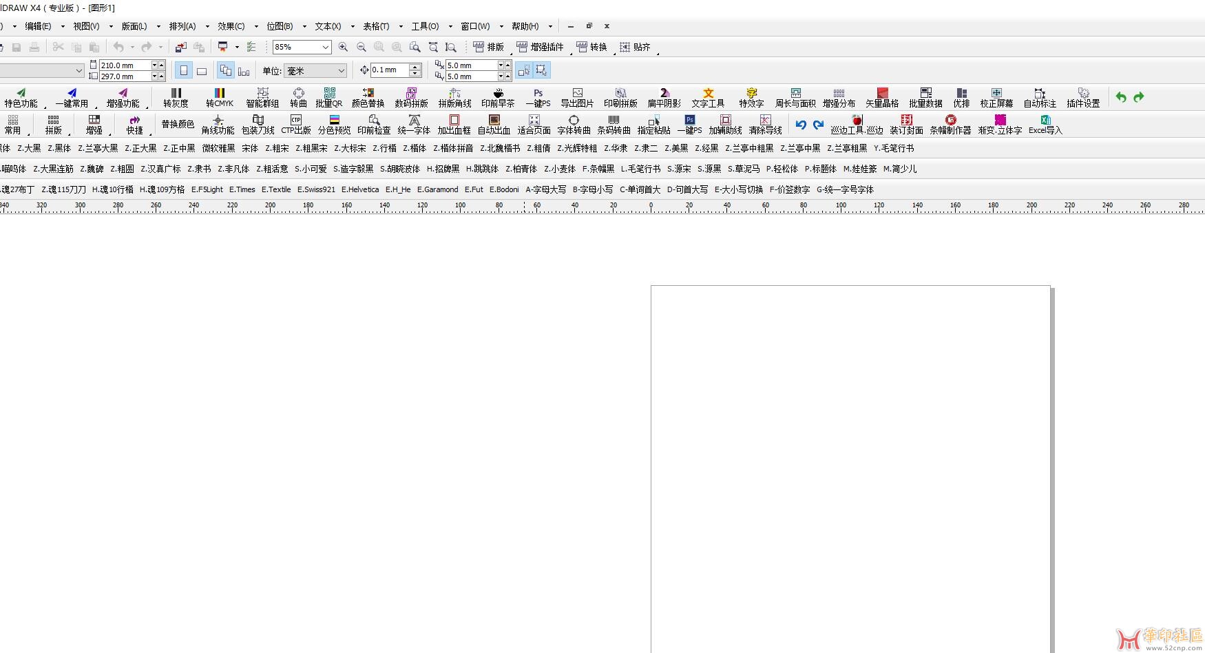Open the 85% zoom level dropdown

(x=325, y=47)
